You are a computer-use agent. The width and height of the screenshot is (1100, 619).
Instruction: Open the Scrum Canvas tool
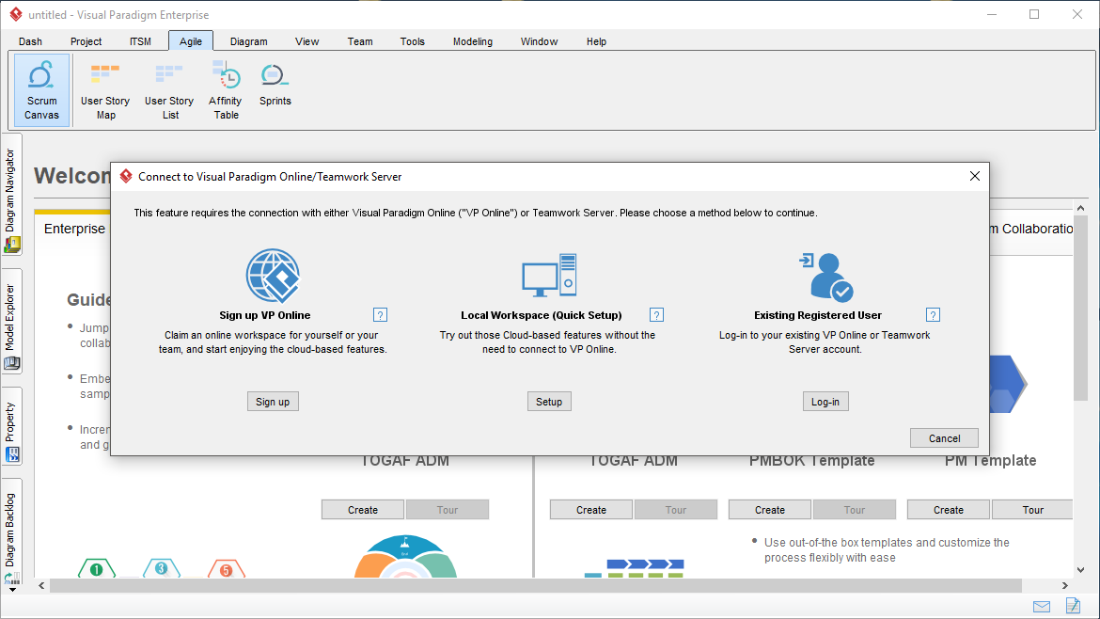[x=42, y=90]
